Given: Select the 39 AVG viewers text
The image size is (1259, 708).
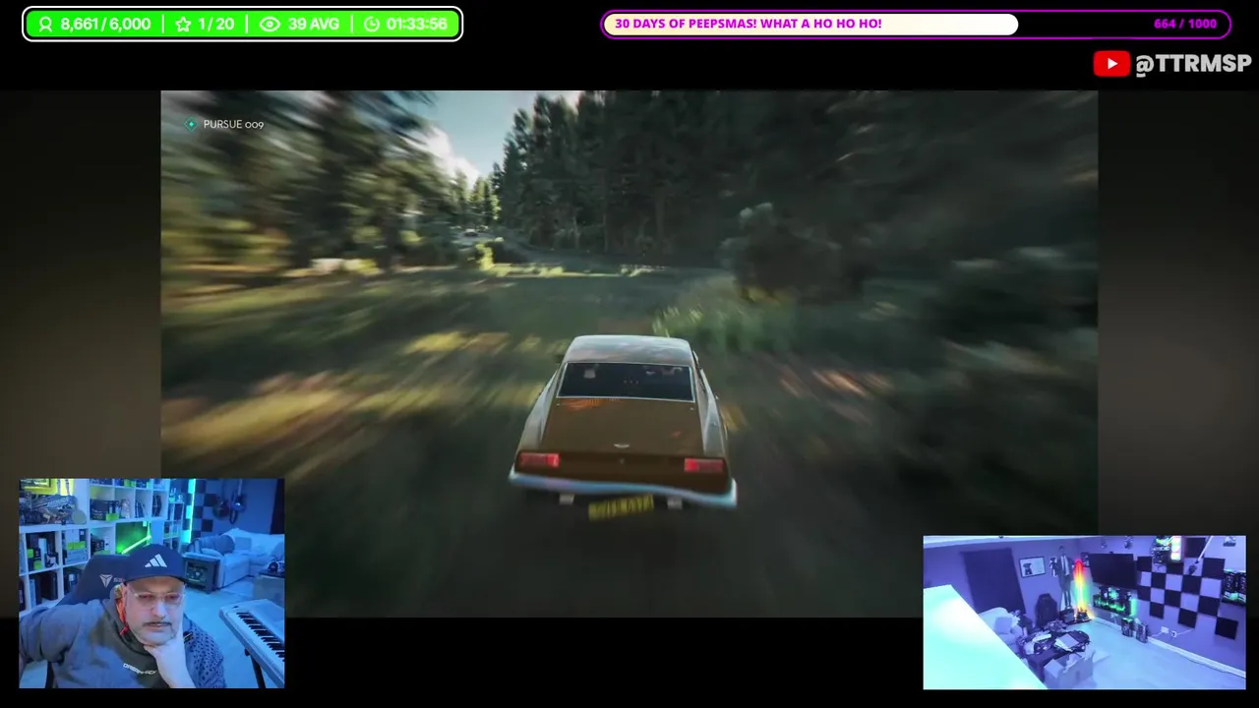Looking at the screenshot, I should (x=314, y=25).
